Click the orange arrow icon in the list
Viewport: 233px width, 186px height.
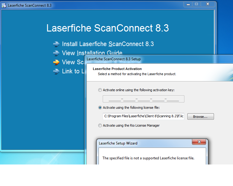click(56, 62)
